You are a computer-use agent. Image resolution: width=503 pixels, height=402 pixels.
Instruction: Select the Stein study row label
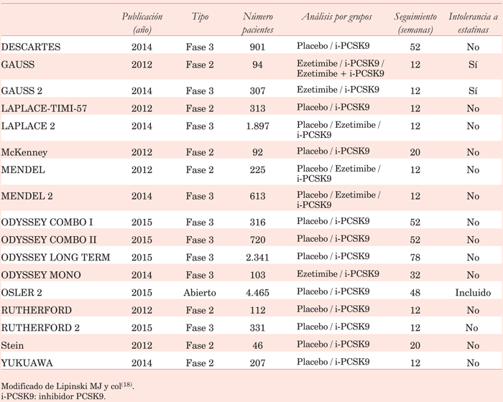click(x=14, y=346)
